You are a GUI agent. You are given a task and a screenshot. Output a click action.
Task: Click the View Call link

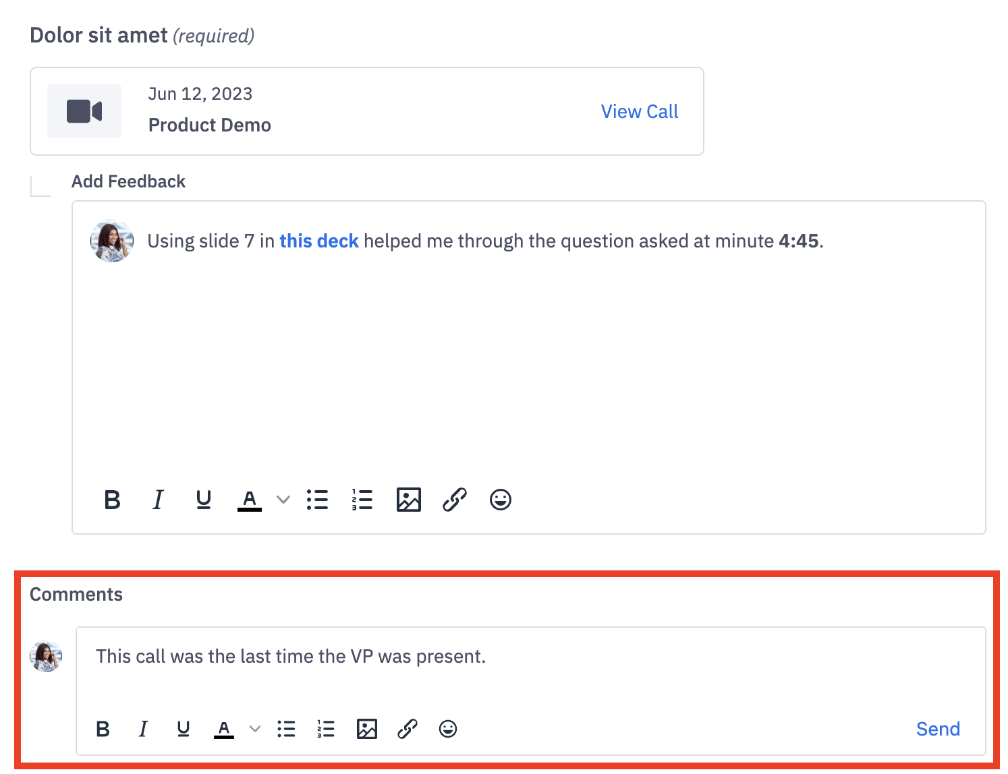639,112
